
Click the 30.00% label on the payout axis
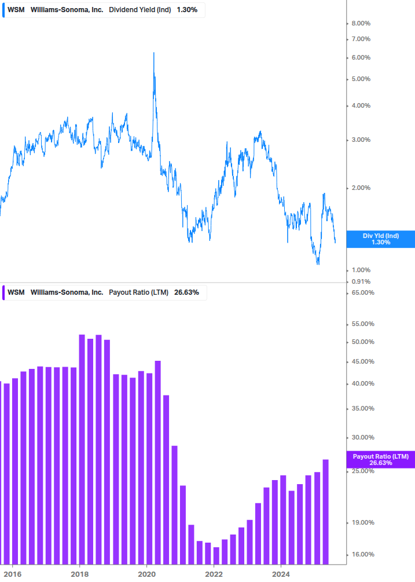[x=363, y=438]
